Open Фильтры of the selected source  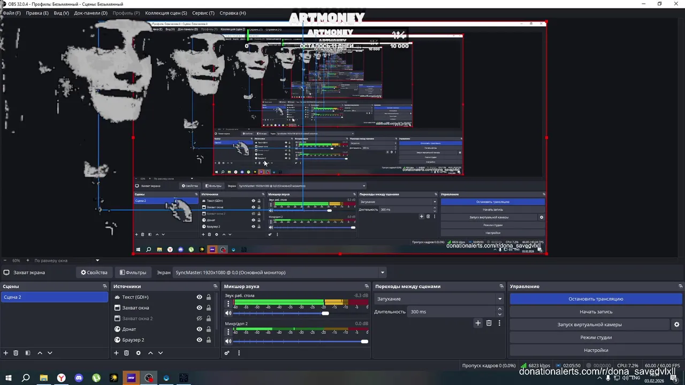tap(133, 273)
